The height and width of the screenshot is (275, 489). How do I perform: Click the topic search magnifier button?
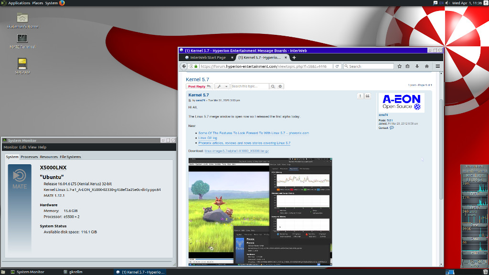pos(273,86)
